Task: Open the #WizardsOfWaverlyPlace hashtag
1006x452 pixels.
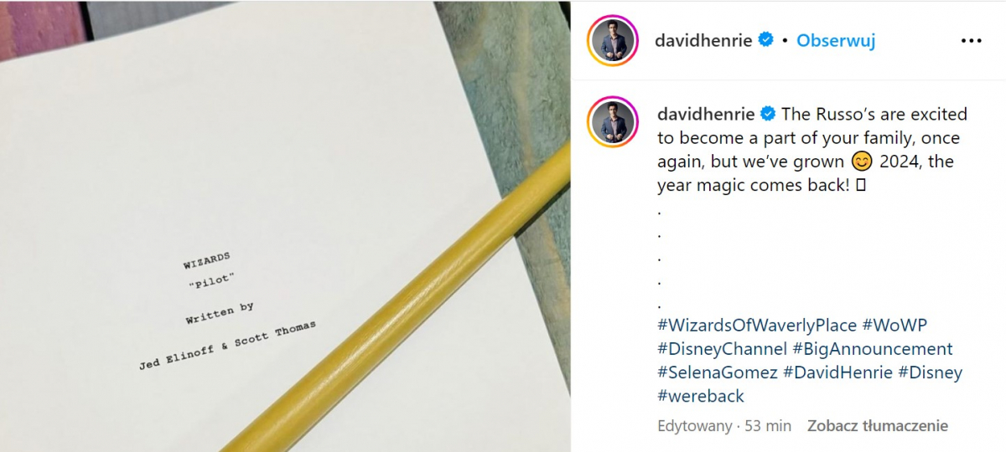Action: tap(757, 326)
